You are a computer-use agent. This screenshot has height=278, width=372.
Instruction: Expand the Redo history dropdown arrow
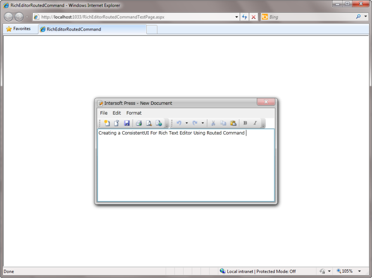[x=203, y=123]
